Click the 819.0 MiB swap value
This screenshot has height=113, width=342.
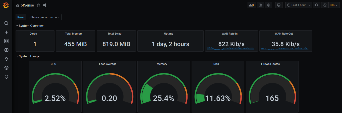click(116, 44)
